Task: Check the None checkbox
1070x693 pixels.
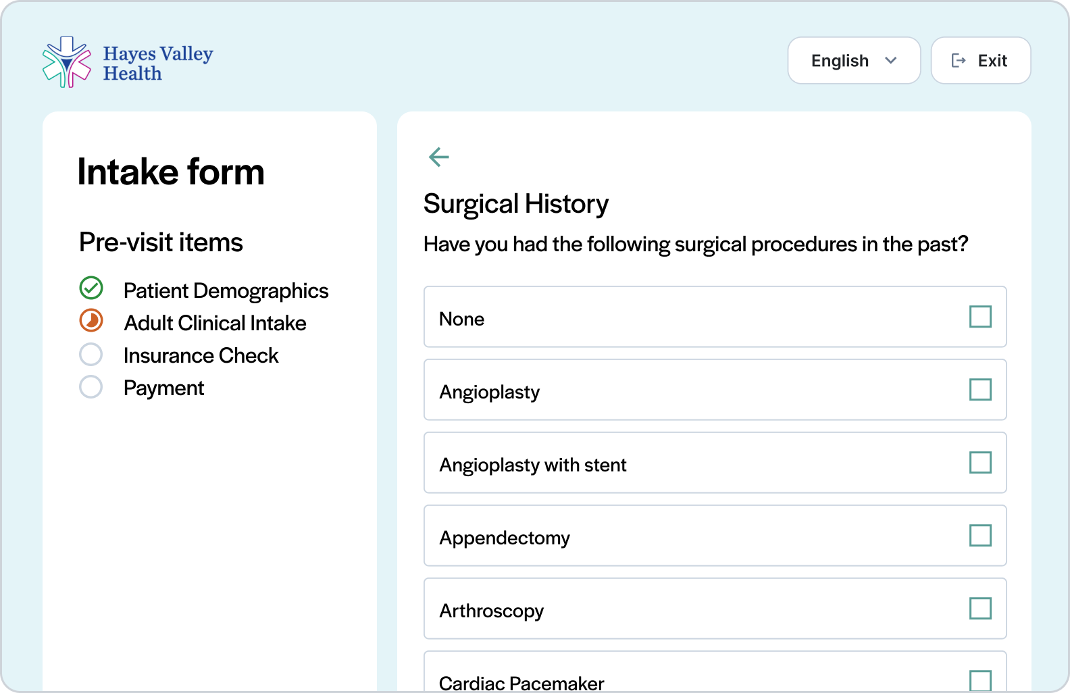Action: click(x=980, y=317)
